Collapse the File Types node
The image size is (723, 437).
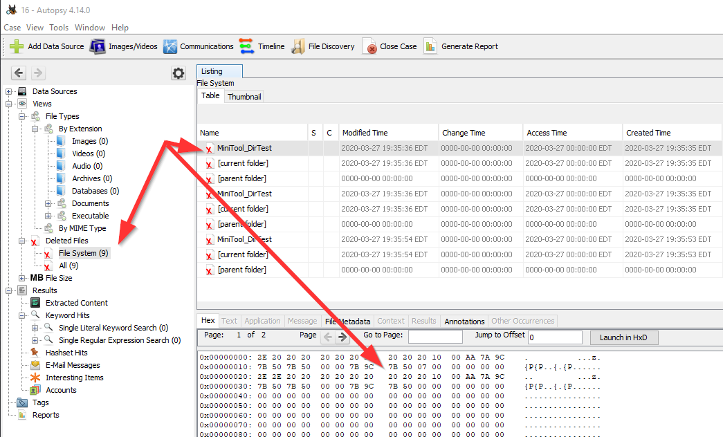(x=21, y=117)
